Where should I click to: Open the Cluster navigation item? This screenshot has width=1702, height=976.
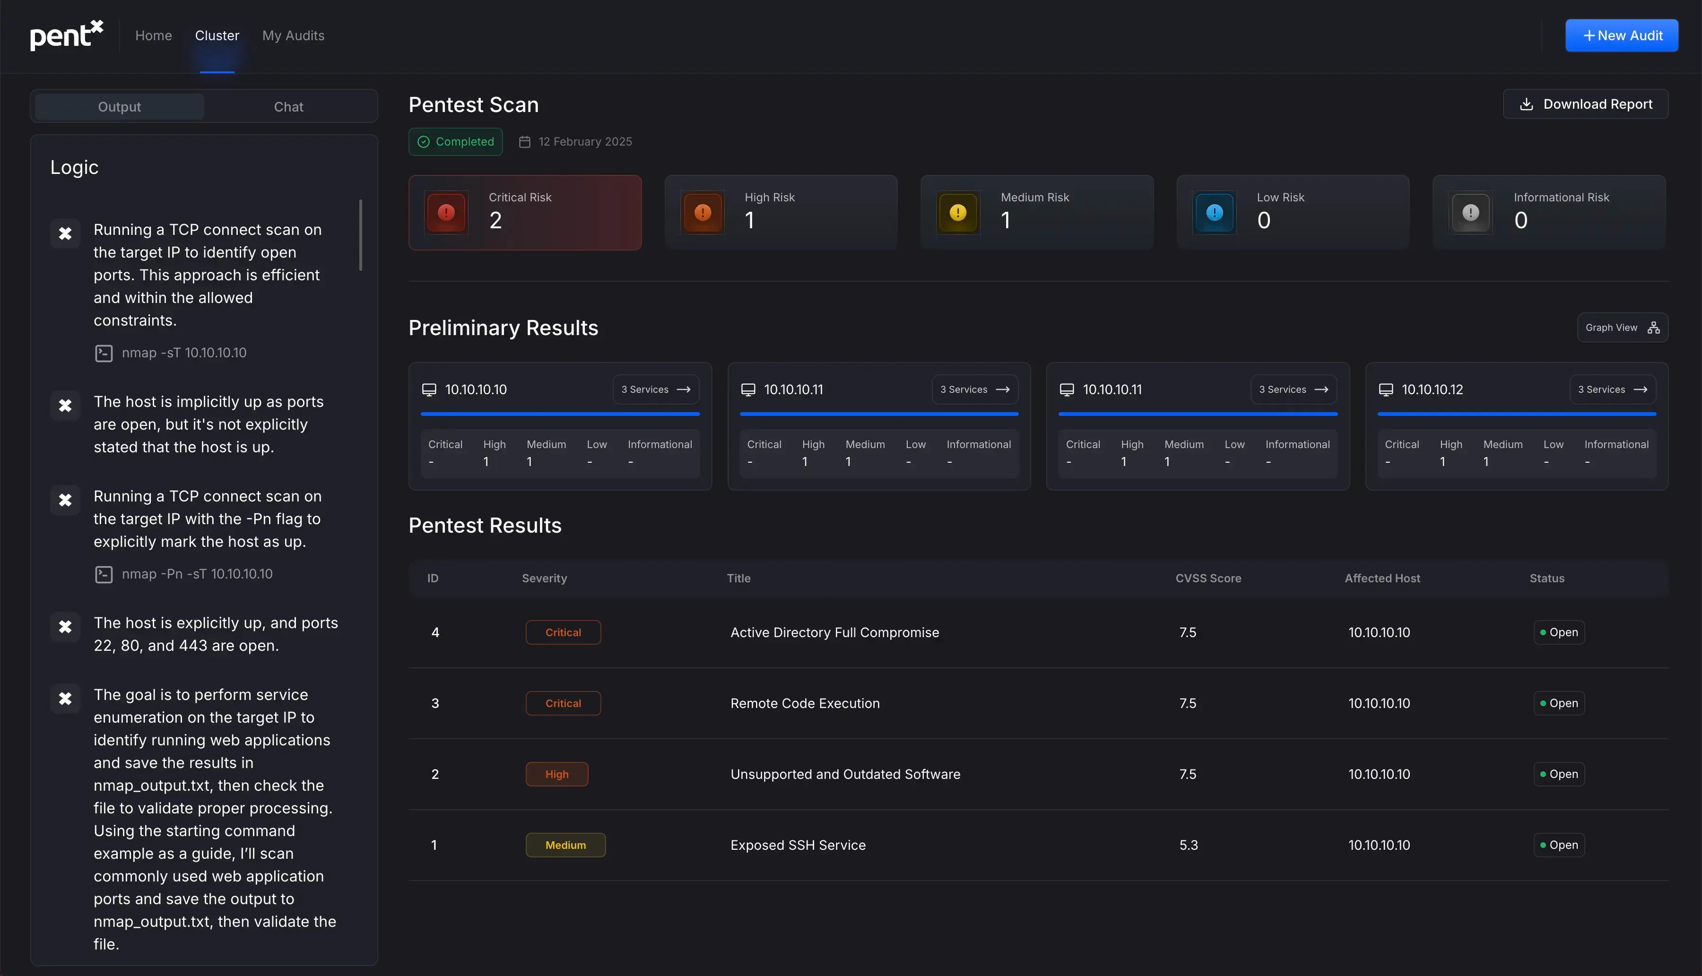(217, 35)
